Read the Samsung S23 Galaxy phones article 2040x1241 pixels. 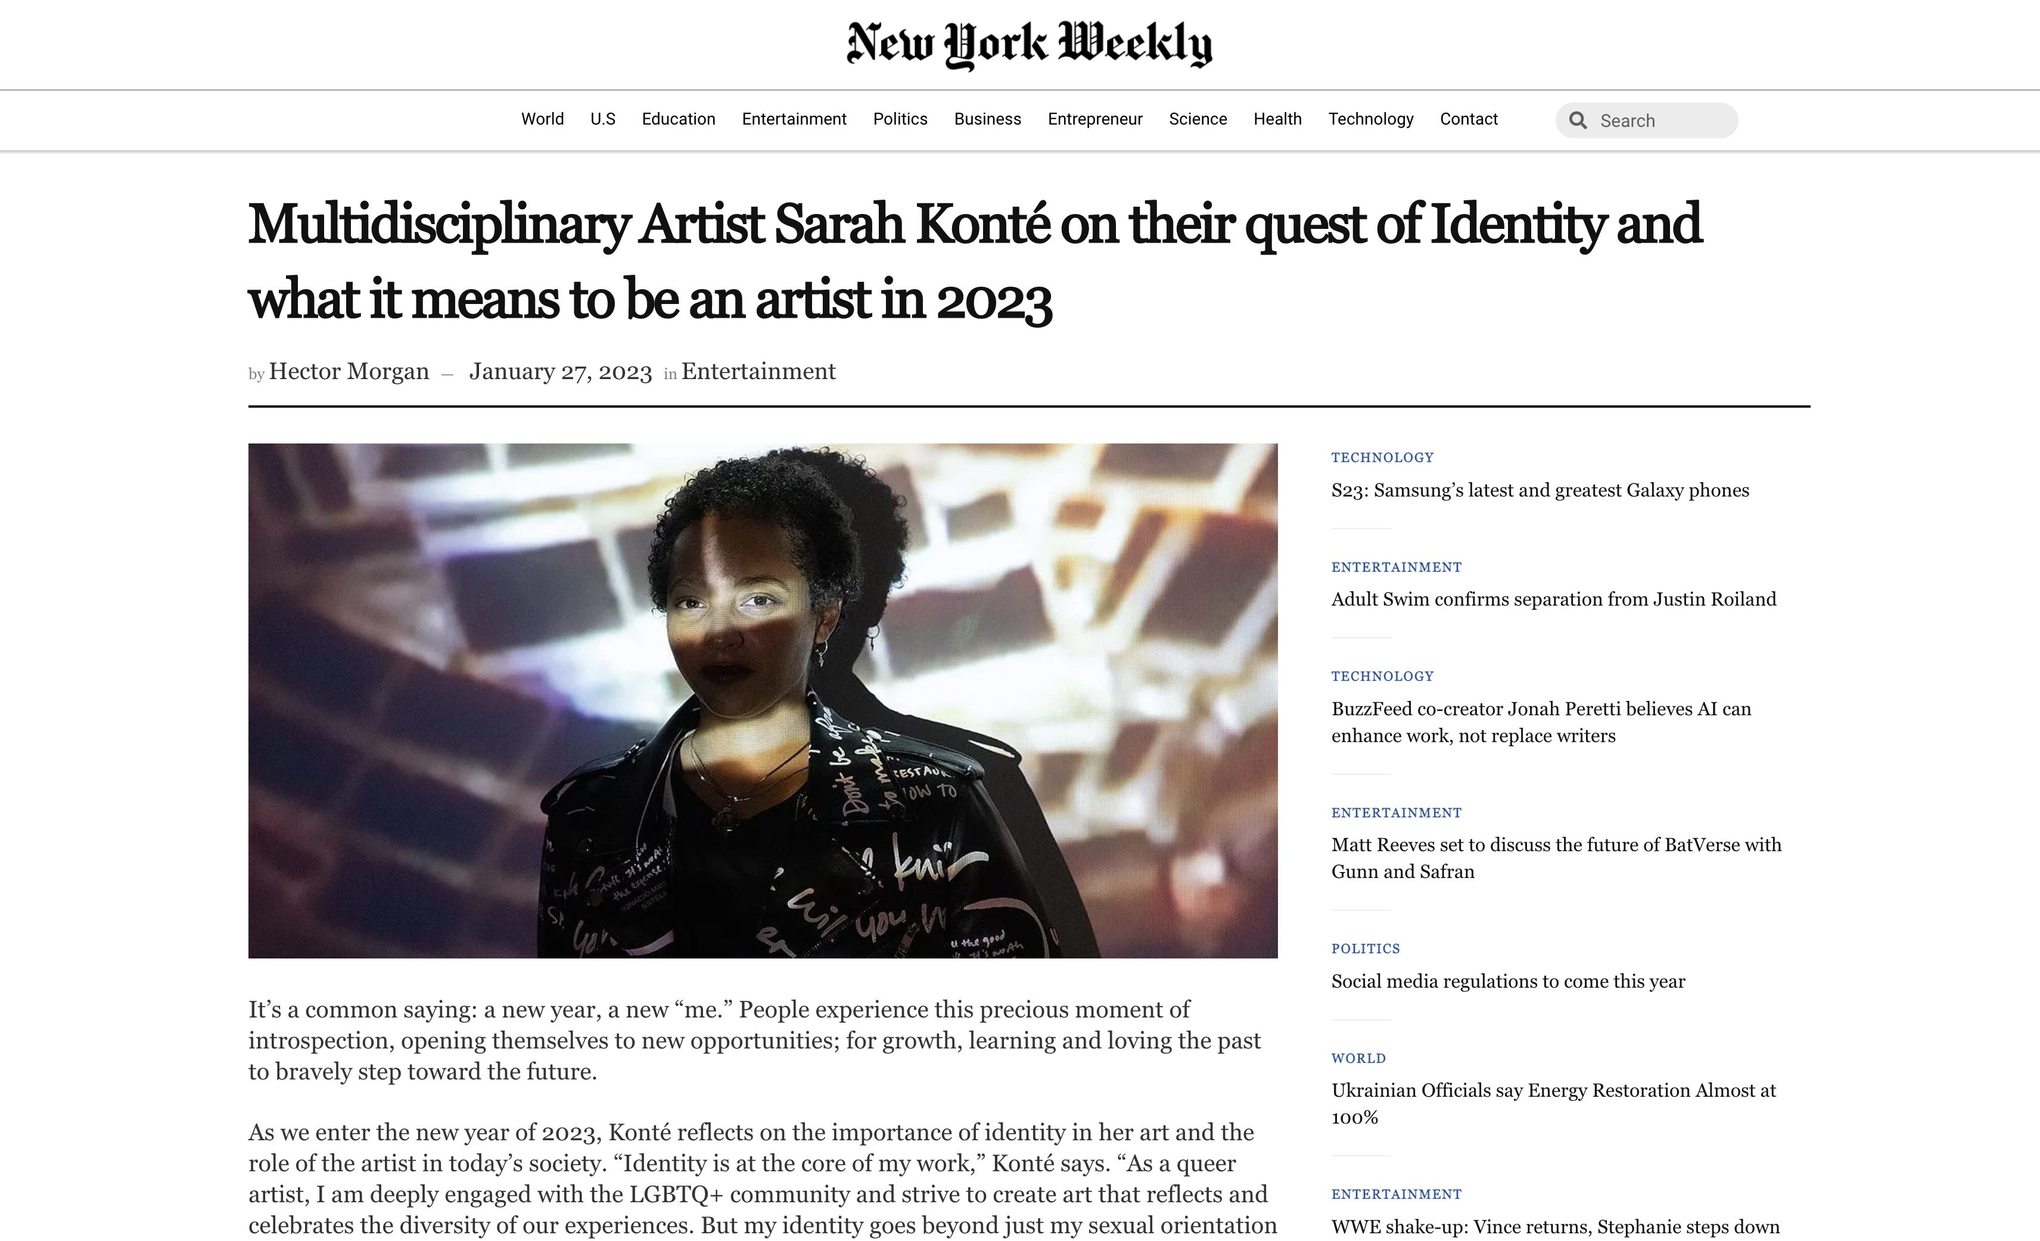click(x=1540, y=491)
